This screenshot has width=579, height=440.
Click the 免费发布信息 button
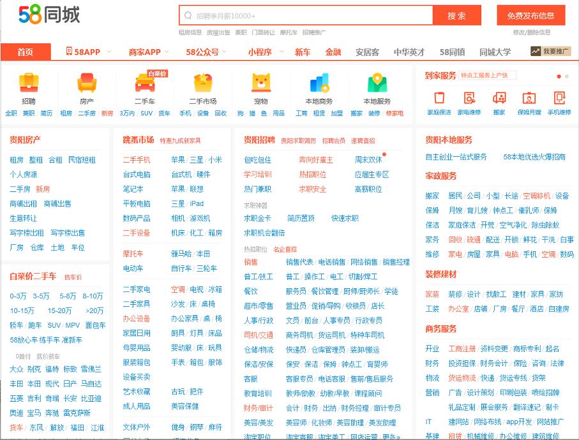click(530, 15)
